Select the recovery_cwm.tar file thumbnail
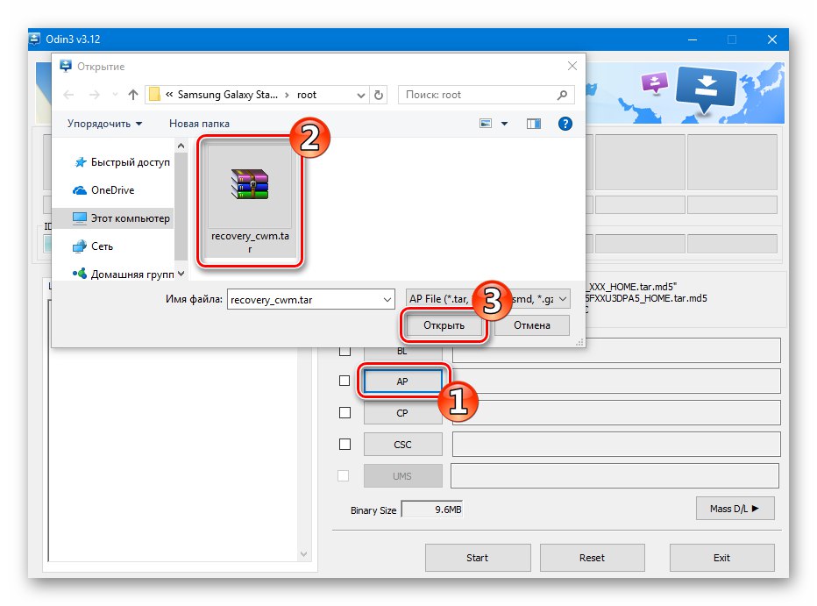Screen dimensions: 817x606 click(x=250, y=201)
